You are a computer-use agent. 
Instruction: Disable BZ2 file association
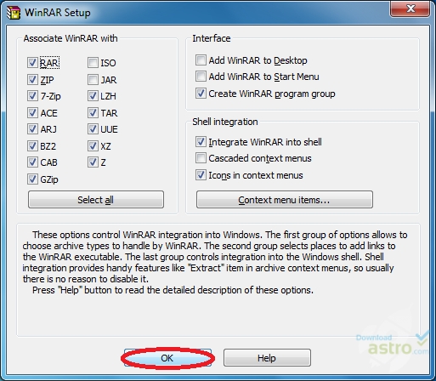(x=32, y=146)
